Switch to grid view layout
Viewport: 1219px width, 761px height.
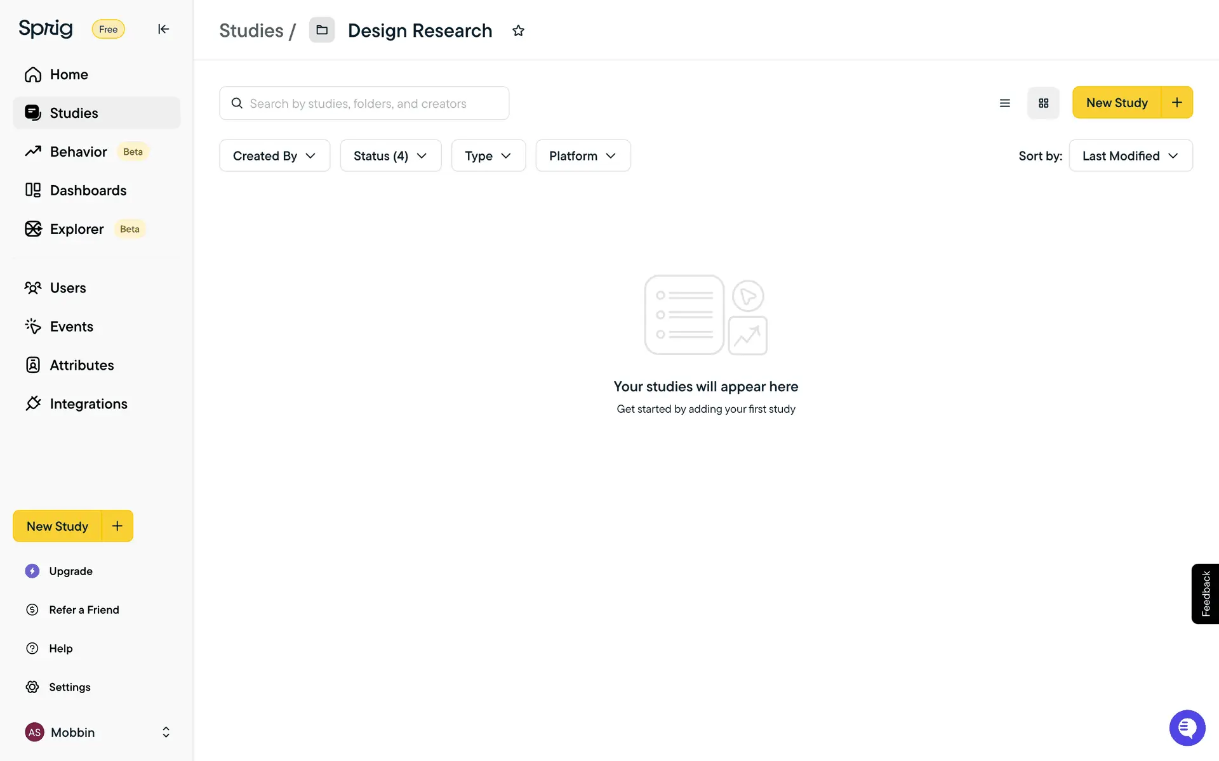click(x=1043, y=103)
